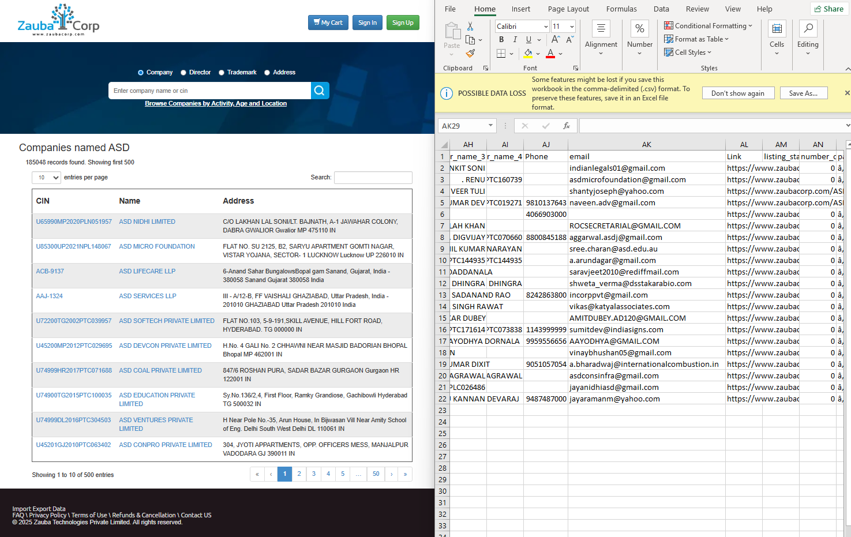The image size is (851, 537).
Task: Switch to the Formulas tab
Action: click(x=621, y=9)
